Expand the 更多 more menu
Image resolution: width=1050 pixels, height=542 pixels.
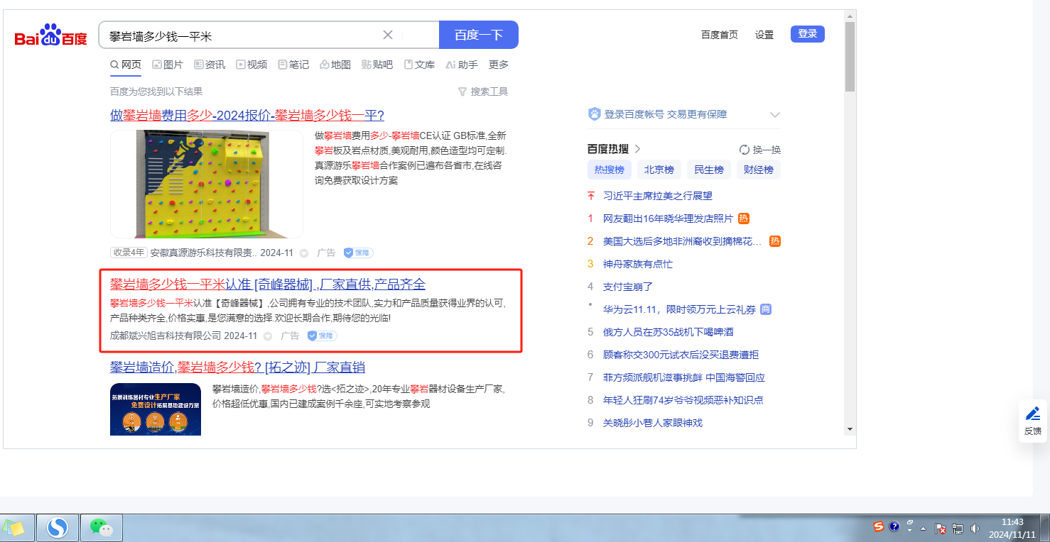(499, 65)
